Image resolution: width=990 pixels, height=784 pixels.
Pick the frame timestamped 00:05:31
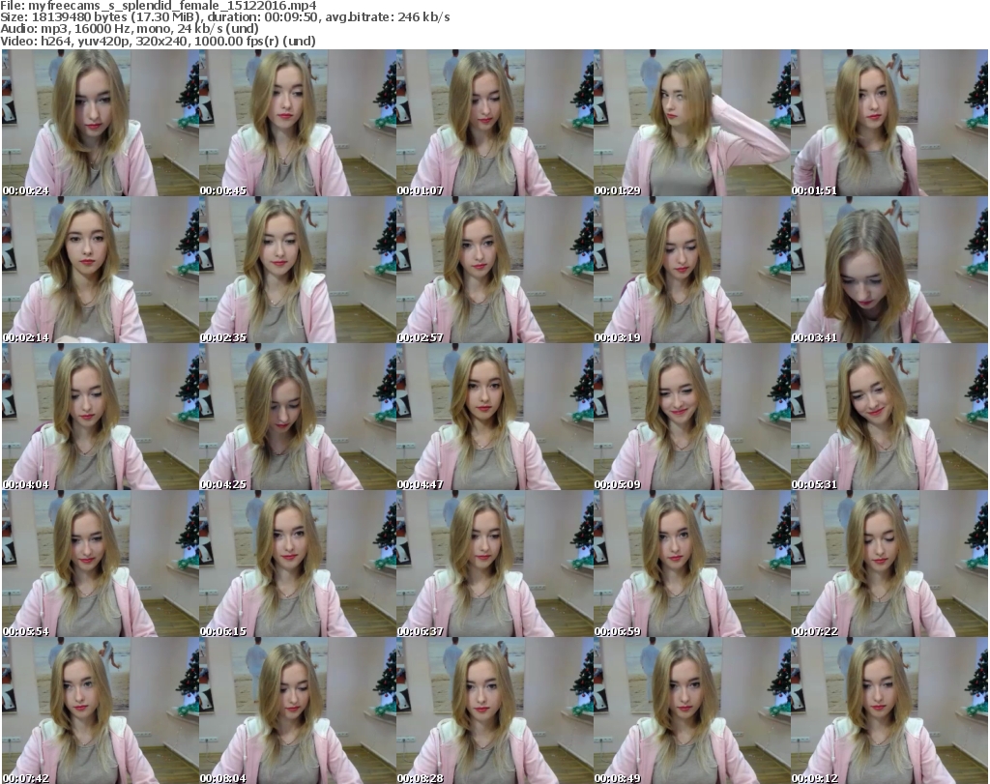coord(889,417)
